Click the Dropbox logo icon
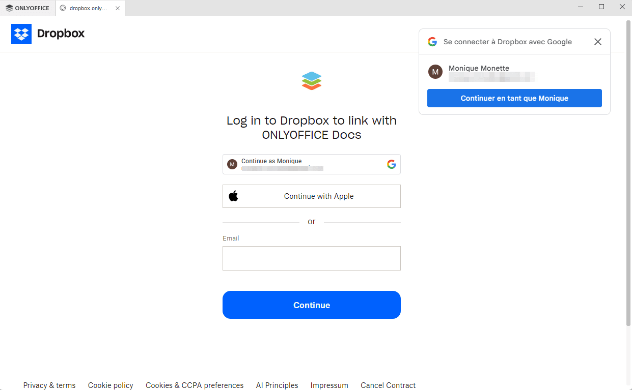The height and width of the screenshot is (390, 632). click(x=21, y=34)
